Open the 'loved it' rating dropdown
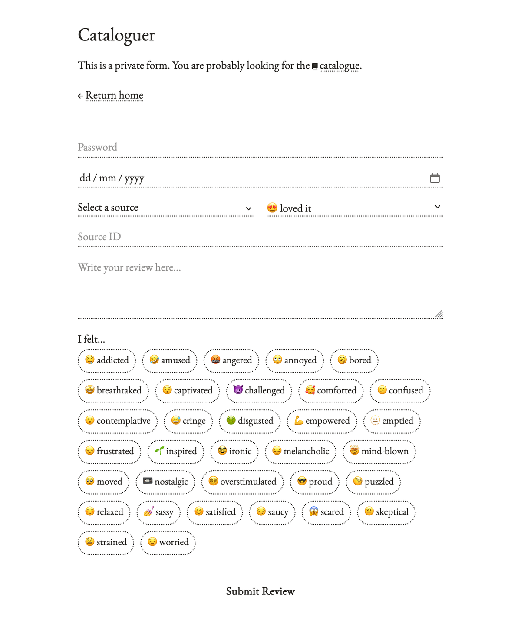Image resolution: width=521 pixels, height=617 pixels. click(x=354, y=208)
